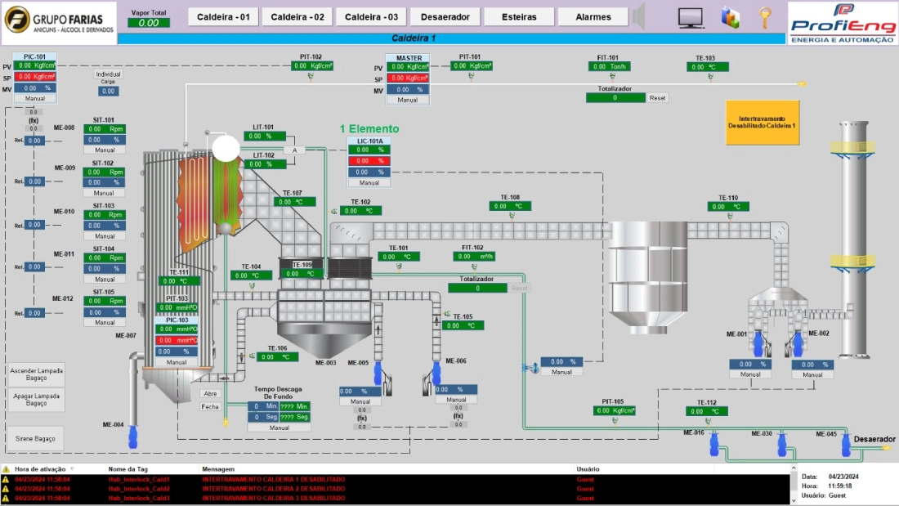This screenshot has width=899, height=506.
Task: Select alarm row INTERTRAVAMENTO CALDEIRA 2 DESABILITADO
Action: coord(396,489)
